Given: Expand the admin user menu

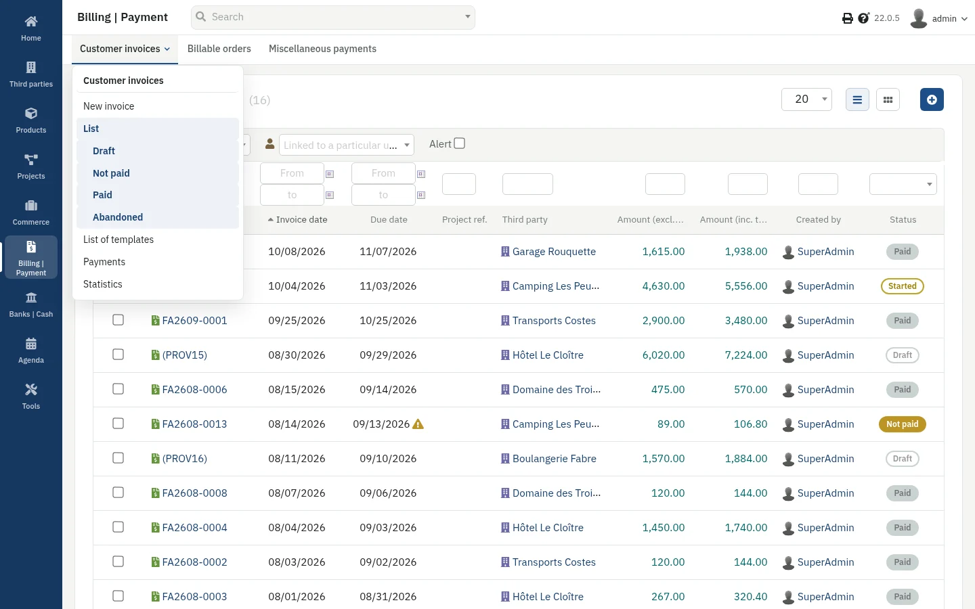Looking at the screenshot, I should coord(940,18).
